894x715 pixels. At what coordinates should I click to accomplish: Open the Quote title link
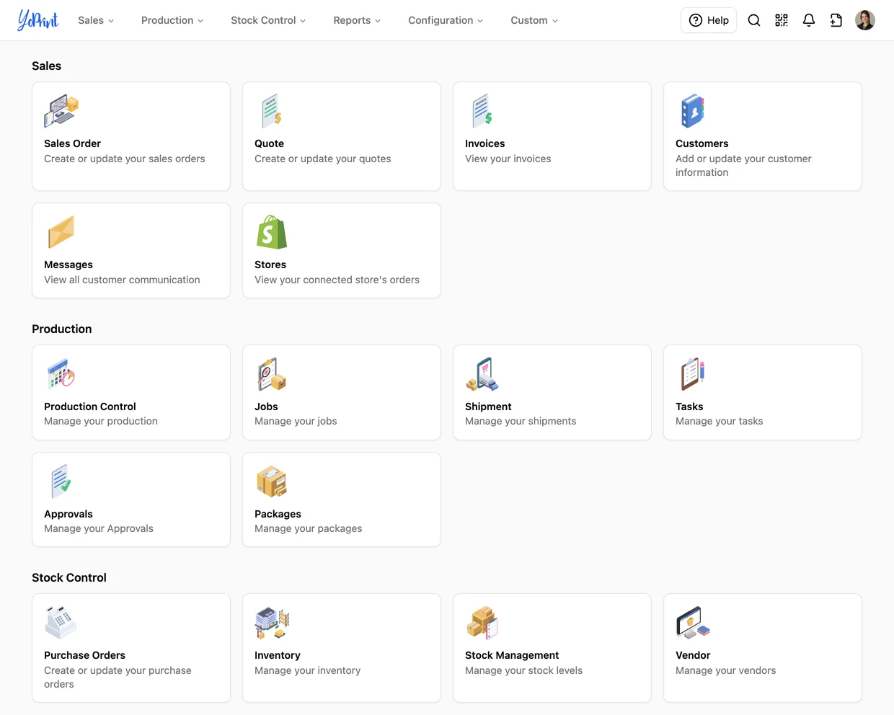[x=269, y=143]
